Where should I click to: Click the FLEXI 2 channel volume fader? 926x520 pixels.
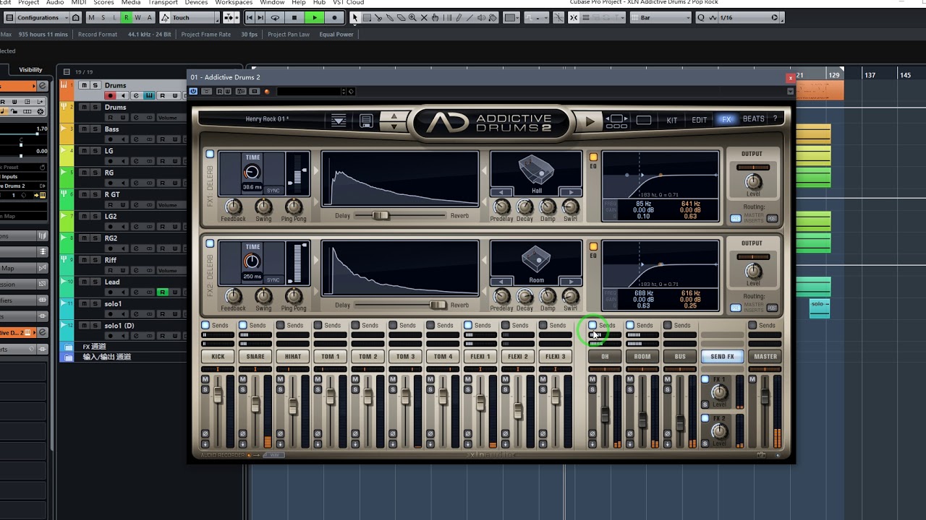pyautogui.click(x=518, y=410)
